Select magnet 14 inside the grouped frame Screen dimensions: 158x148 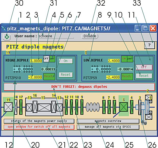[x=54, y=107]
